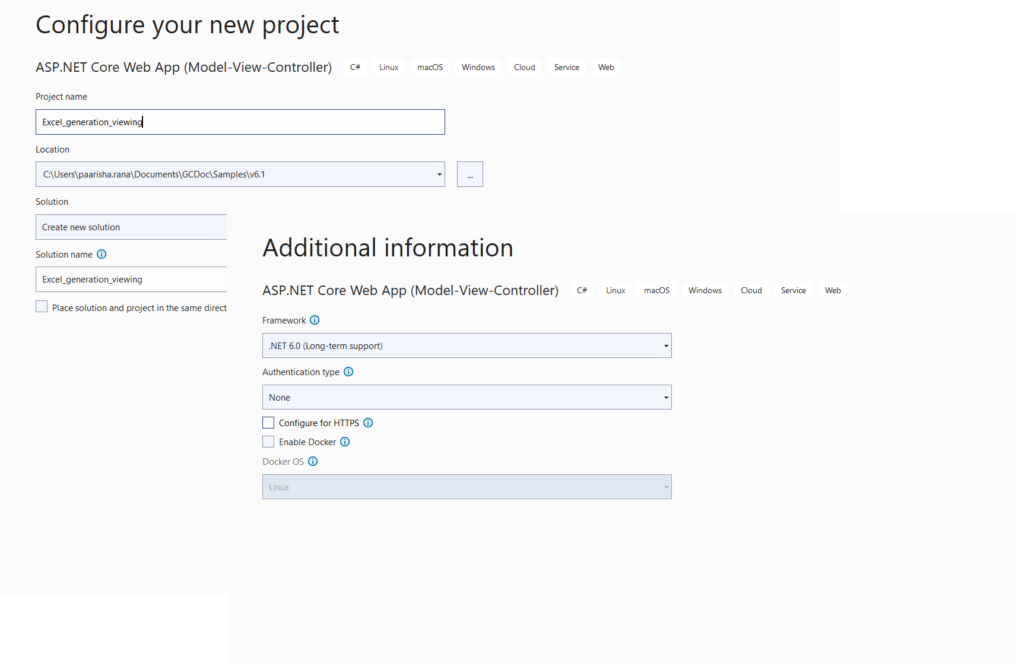Check Place solution and project in same directory

coord(42,307)
